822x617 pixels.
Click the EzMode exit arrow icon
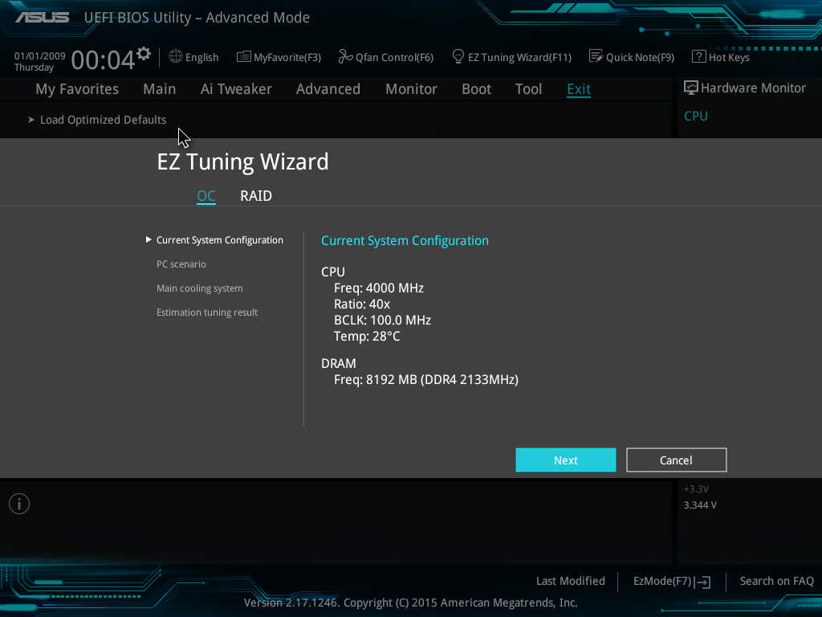point(702,582)
